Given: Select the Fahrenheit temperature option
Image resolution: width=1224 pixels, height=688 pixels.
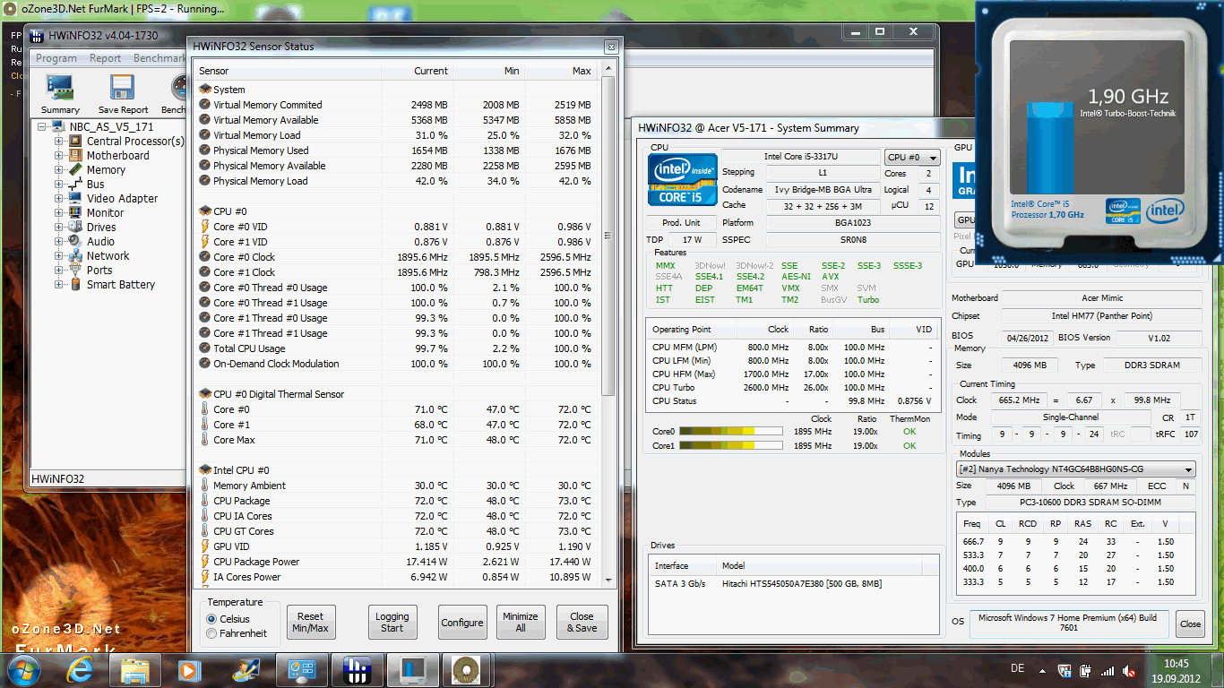Looking at the screenshot, I should (x=211, y=633).
